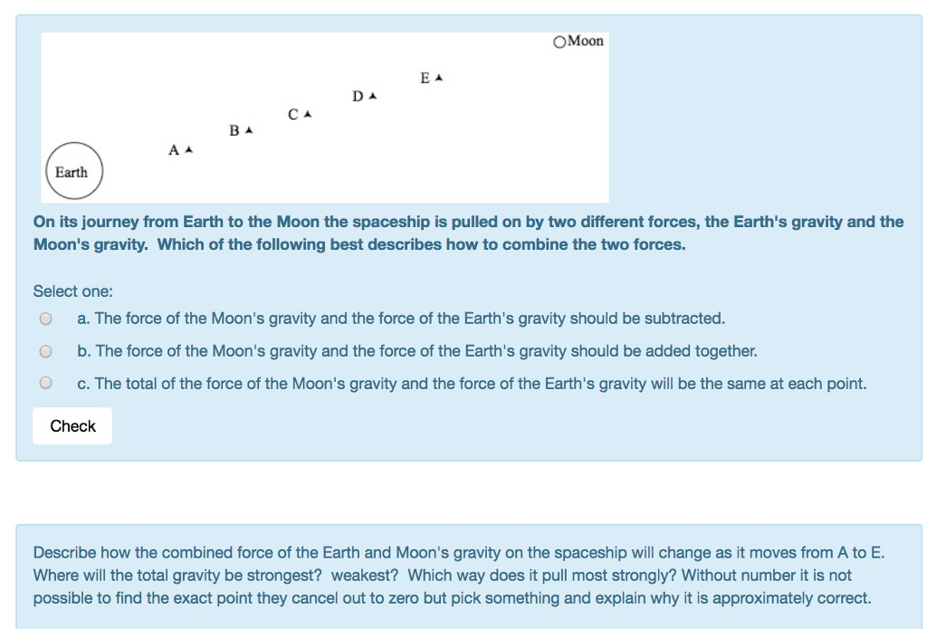Viewport: 927px width, 629px height.
Task: Click the spaceship triangle at point C
Action: [x=308, y=114]
